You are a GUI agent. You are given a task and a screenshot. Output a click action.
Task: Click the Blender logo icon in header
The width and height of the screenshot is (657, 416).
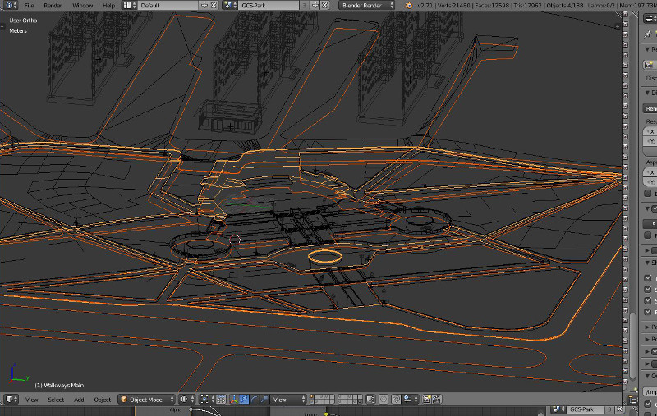[408, 6]
